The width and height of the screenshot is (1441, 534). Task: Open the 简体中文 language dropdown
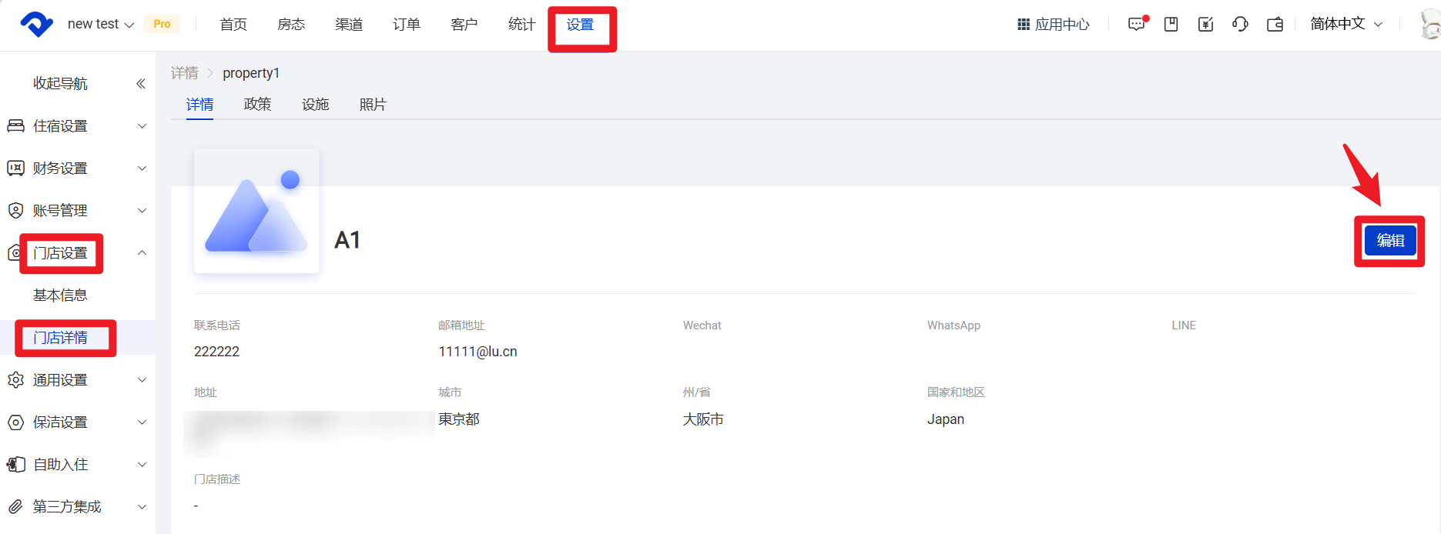click(1345, 25)
